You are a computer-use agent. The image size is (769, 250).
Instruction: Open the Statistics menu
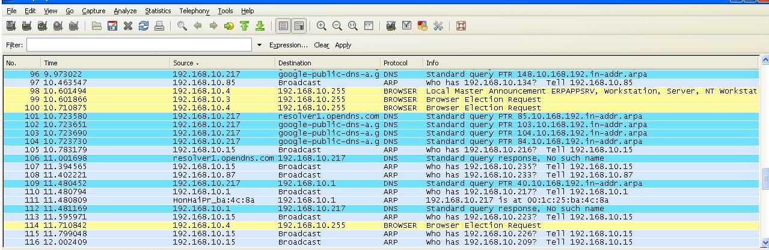point(158,11)
